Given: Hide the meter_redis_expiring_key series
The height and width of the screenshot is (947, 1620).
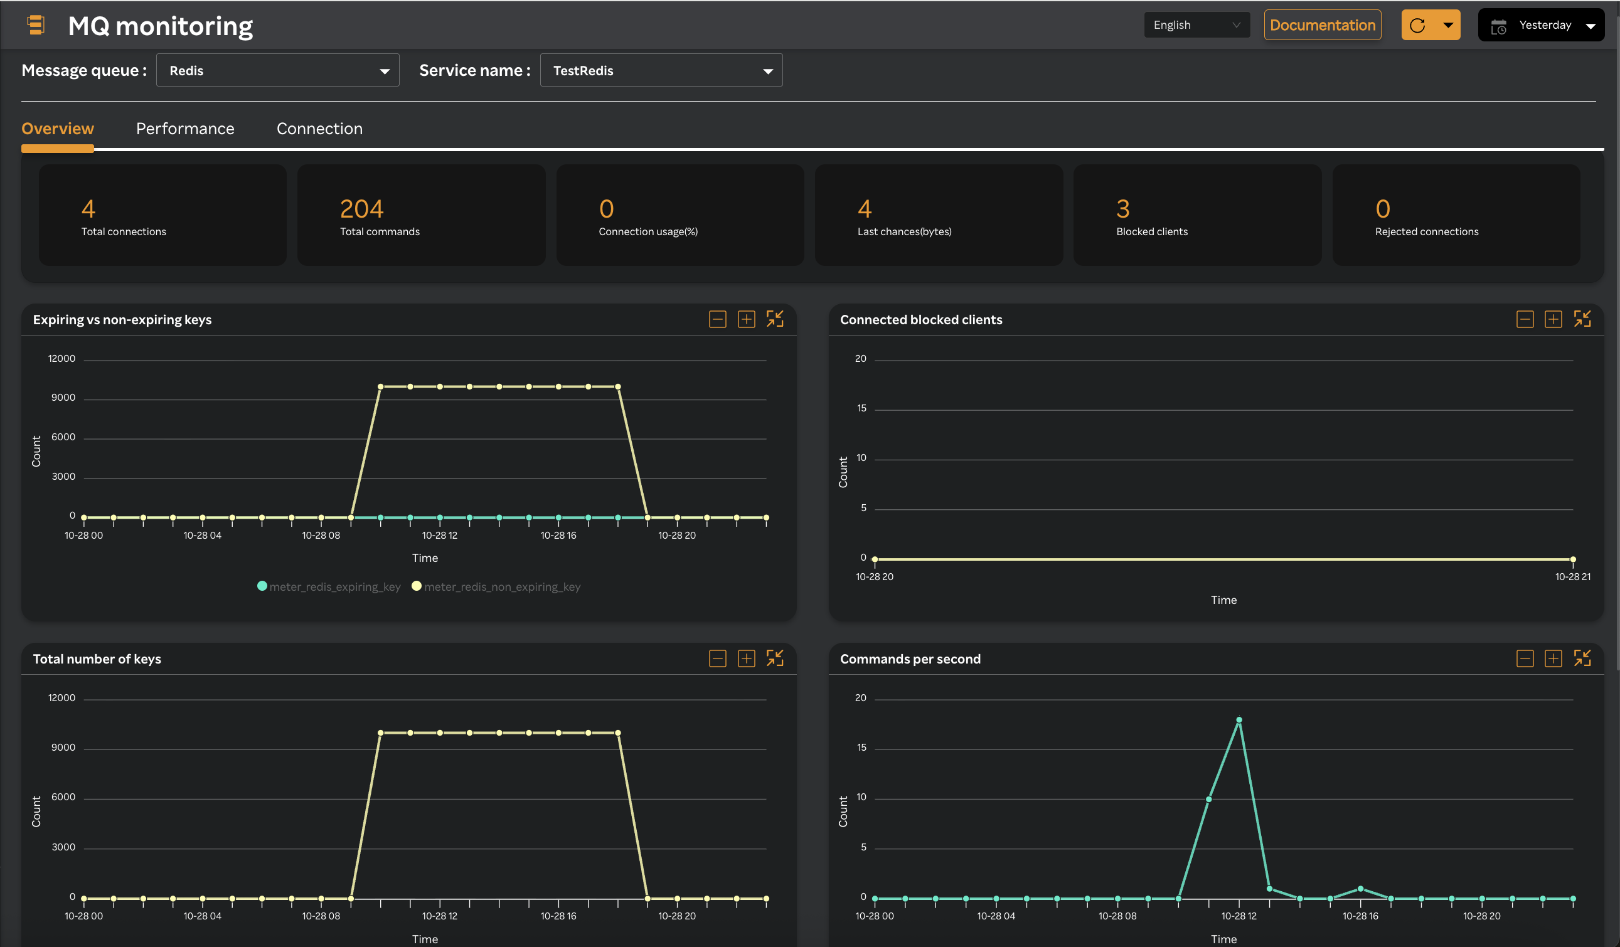Looking at the screenshot, I should tap(329, 586).
